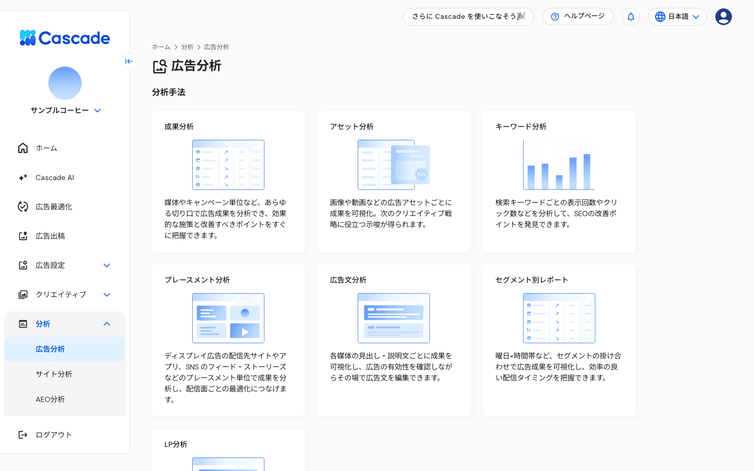Open the アセット分析 card title
This screenshot has width=754, height=471.
(352, 127)
